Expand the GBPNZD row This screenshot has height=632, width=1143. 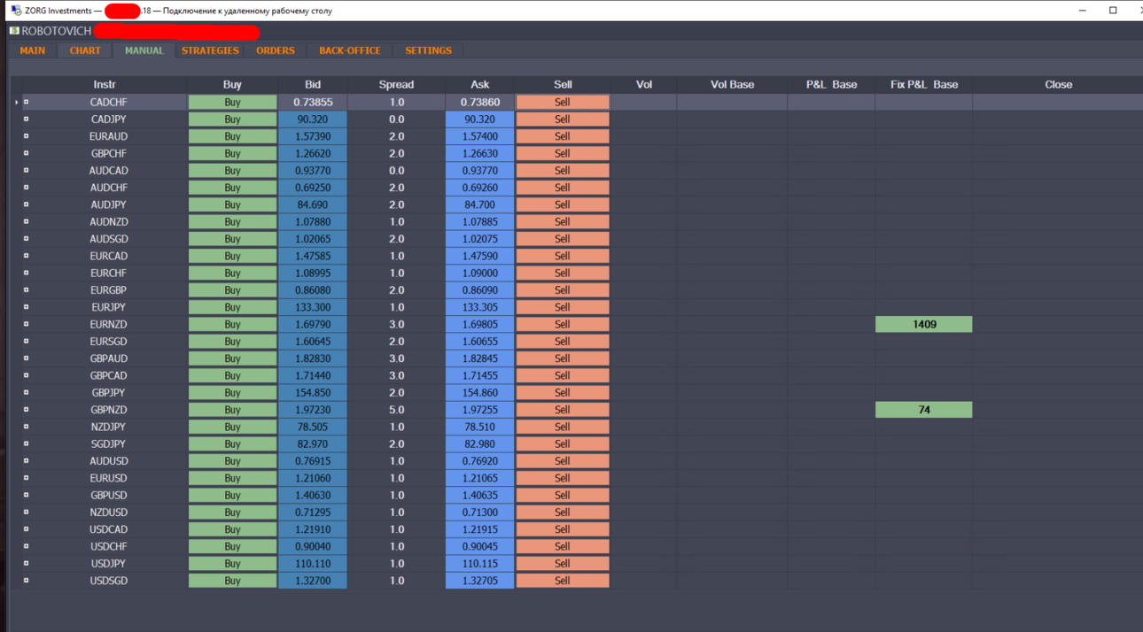pos(26,410)
